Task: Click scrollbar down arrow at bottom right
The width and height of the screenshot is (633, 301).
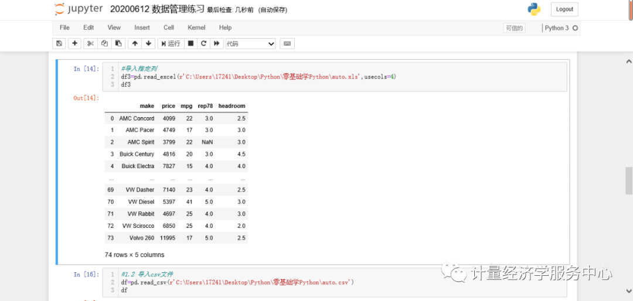Action: (x=628, y=292)
